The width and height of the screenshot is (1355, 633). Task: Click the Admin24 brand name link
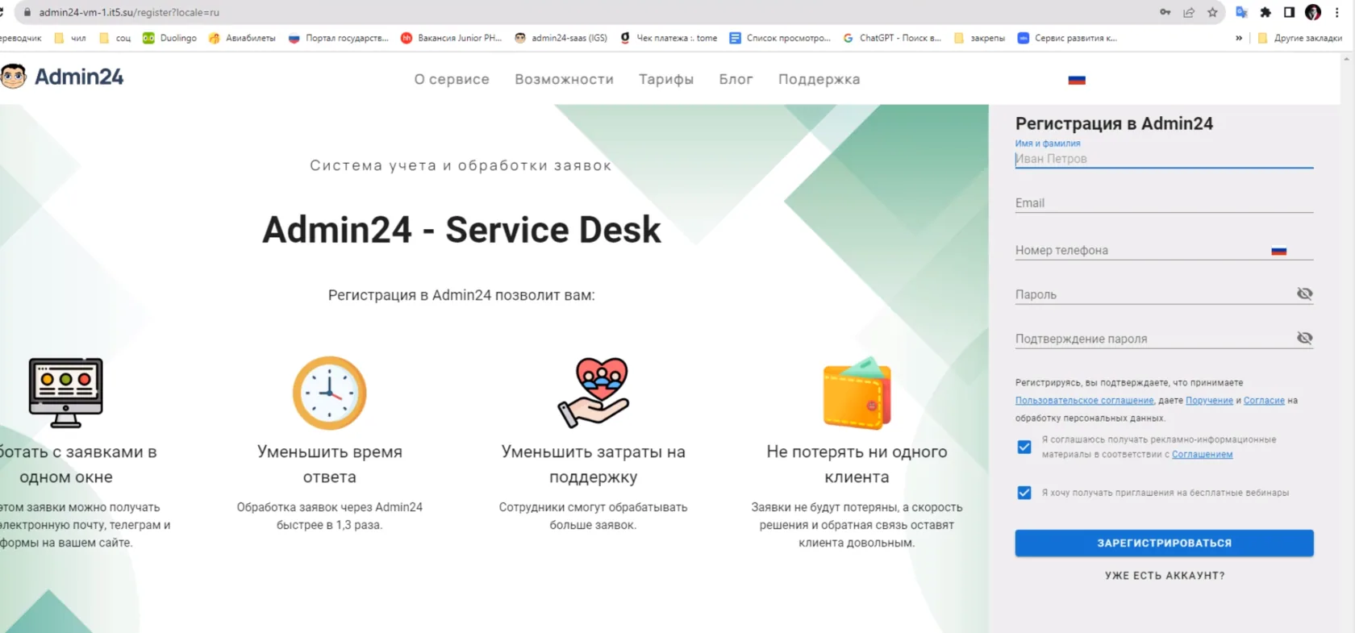coord(79,77)
